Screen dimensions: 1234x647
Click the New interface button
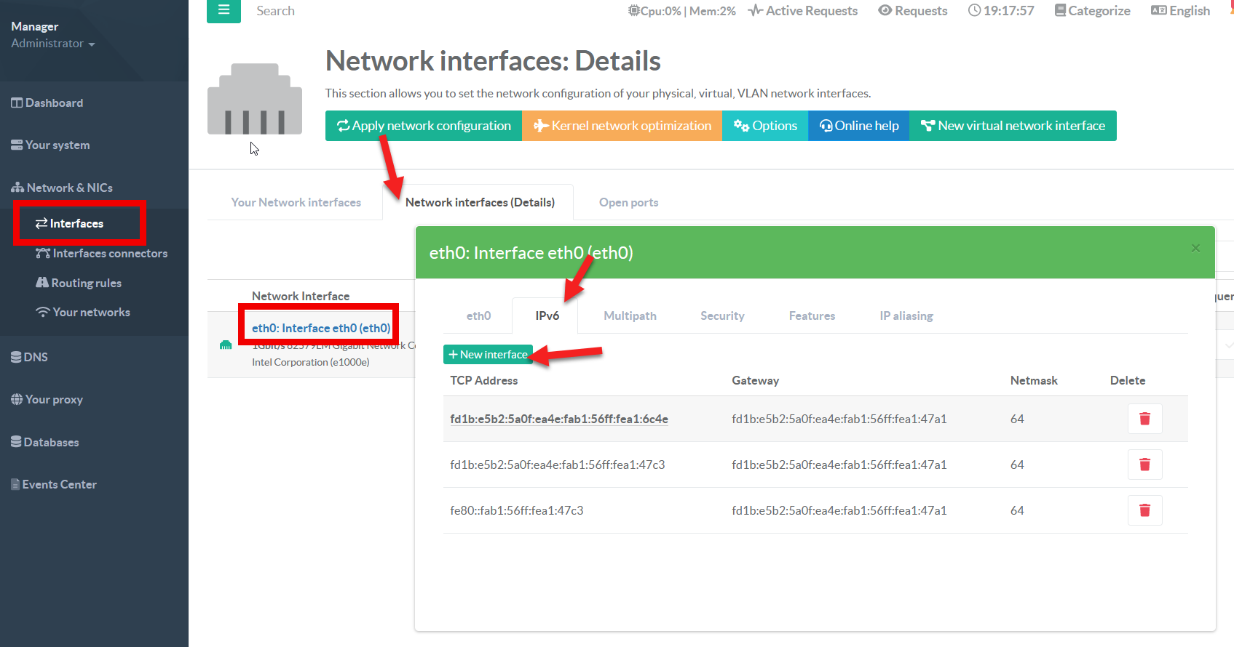coord(488,354)
